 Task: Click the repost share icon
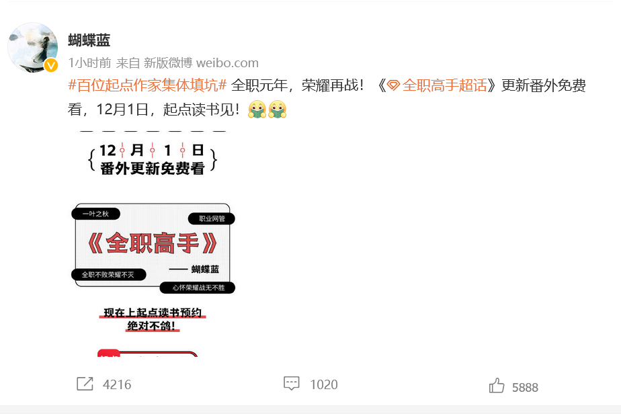(85, 384)
